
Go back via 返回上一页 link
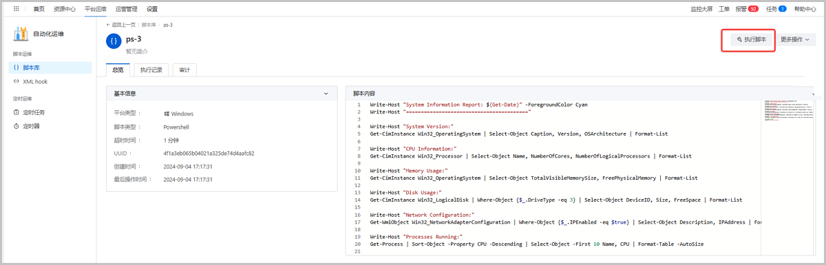click(x=121, y=24)
